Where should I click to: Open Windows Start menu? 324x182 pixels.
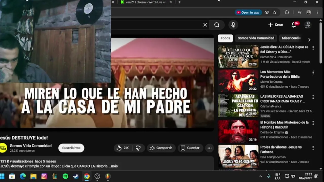2,176
